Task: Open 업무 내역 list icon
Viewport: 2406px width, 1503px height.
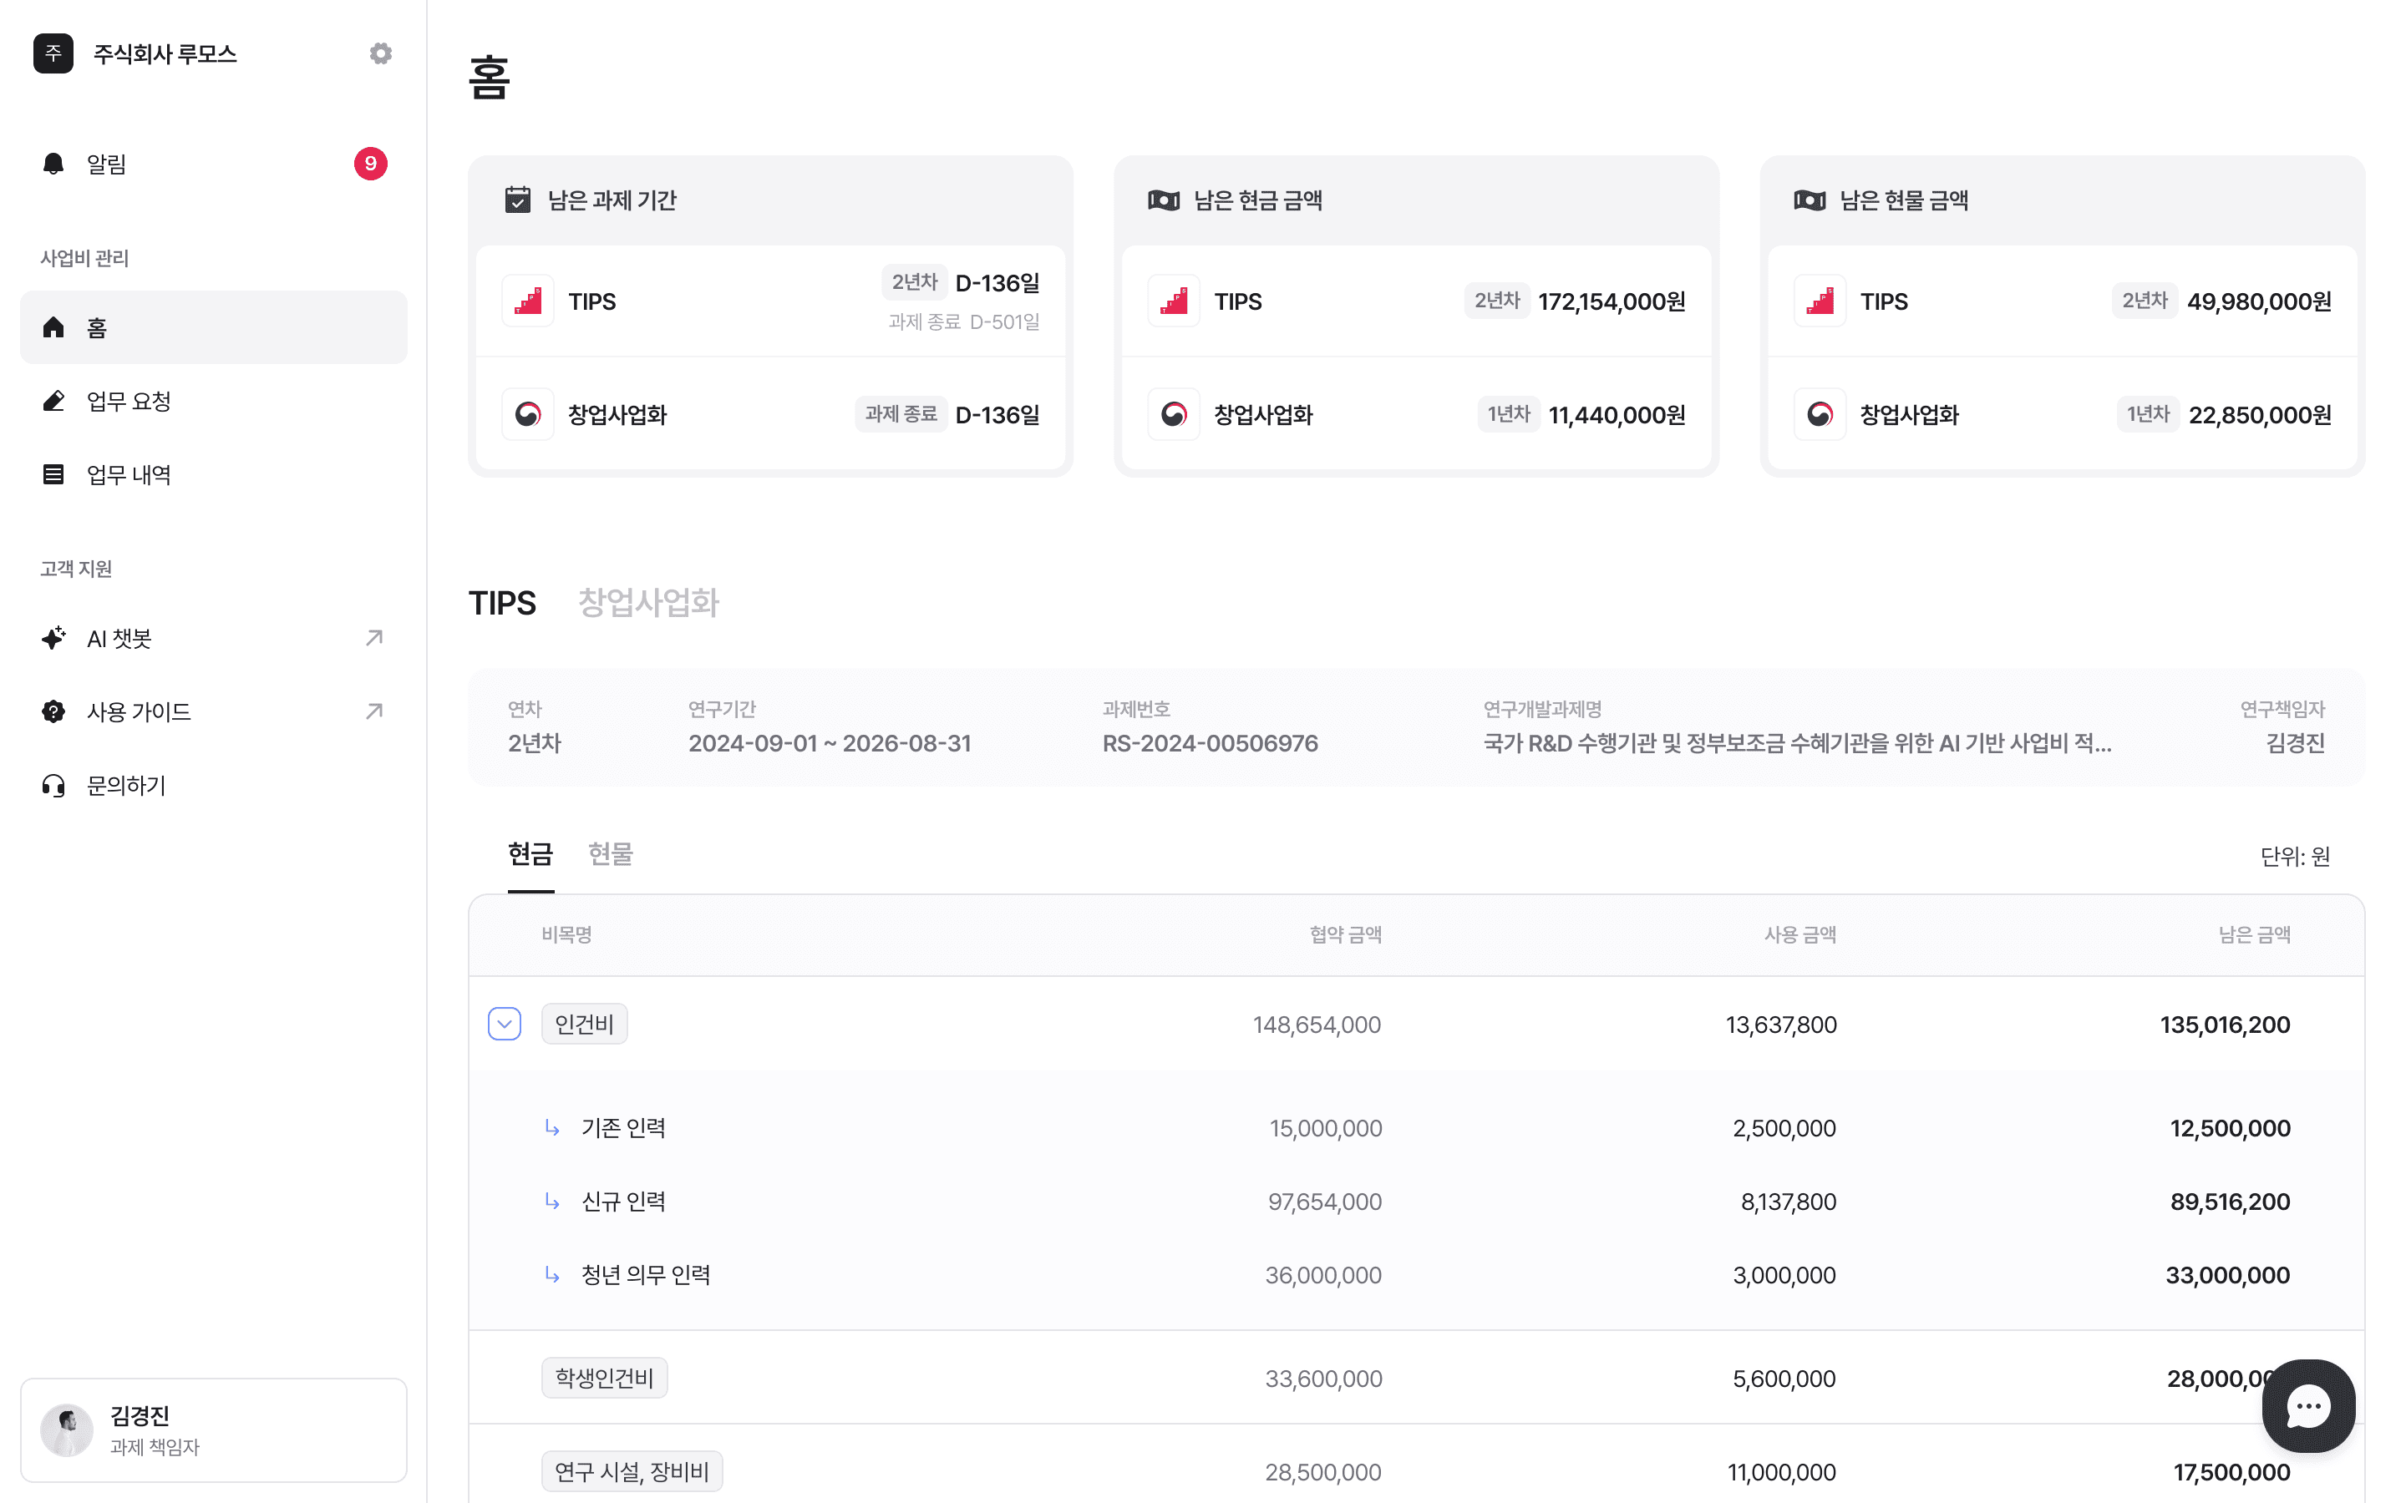Action: pyautogui.click(x=53, y=474)
